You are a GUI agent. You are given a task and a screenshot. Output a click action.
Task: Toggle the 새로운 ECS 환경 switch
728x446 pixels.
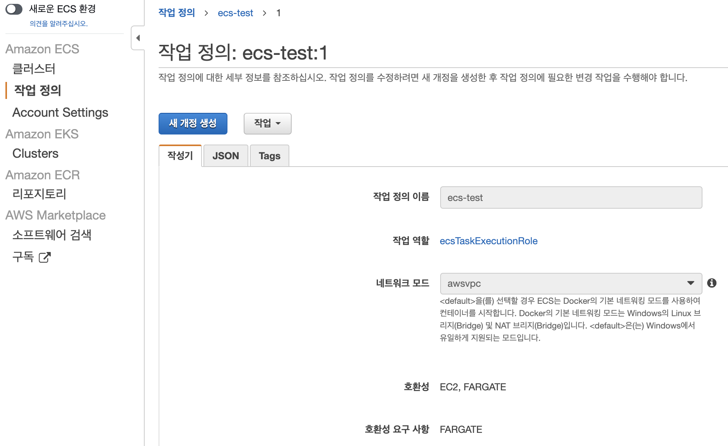[14, 9]
